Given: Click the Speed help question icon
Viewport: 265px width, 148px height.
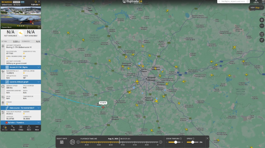Looking at the screenshot, I should [193, 139].
